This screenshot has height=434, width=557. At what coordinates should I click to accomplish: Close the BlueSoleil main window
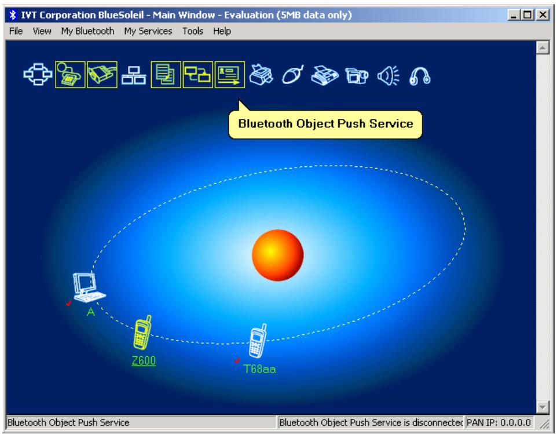coord(543,15)
